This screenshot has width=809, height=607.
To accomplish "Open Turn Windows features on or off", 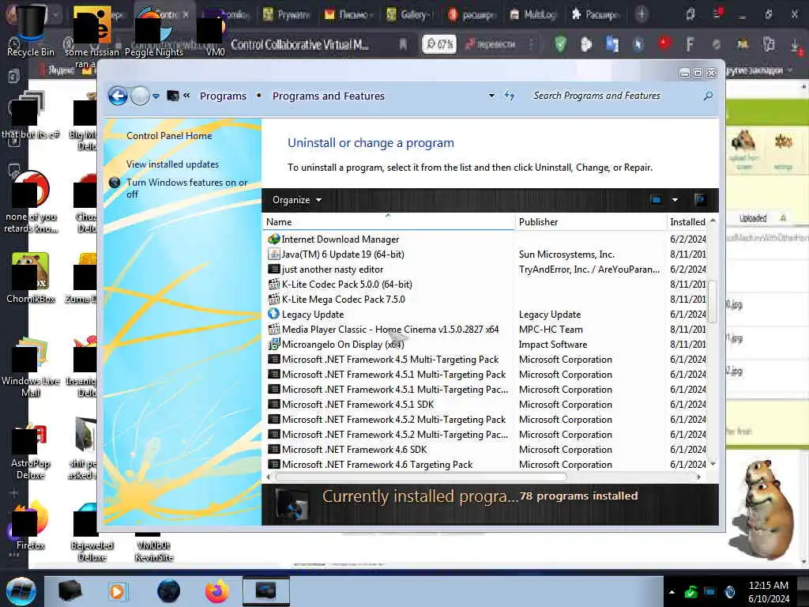I will [186, 188].
